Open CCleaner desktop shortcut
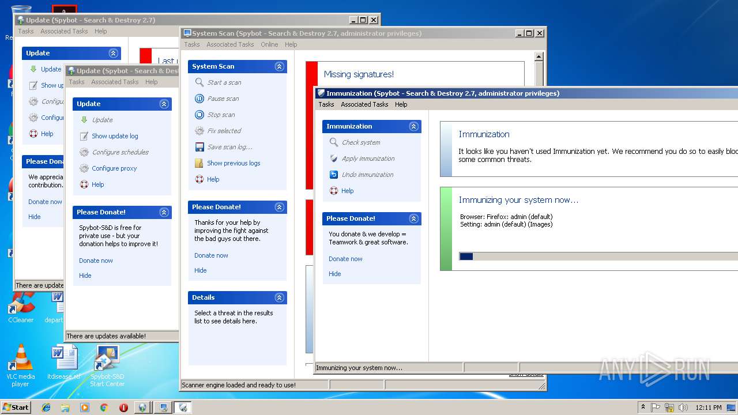Image resolution: width=738 pixels, height=415 pixels. click(21, 307)
